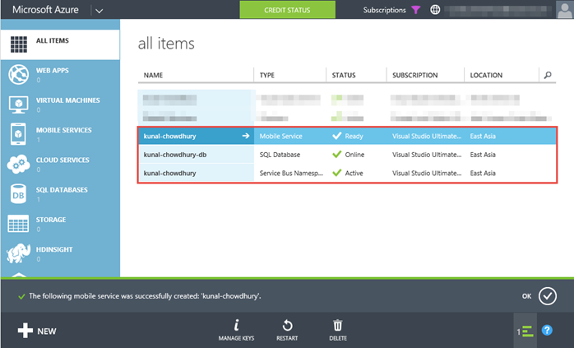
Task: Select the Web Apps globe icon
Action: 18,74
